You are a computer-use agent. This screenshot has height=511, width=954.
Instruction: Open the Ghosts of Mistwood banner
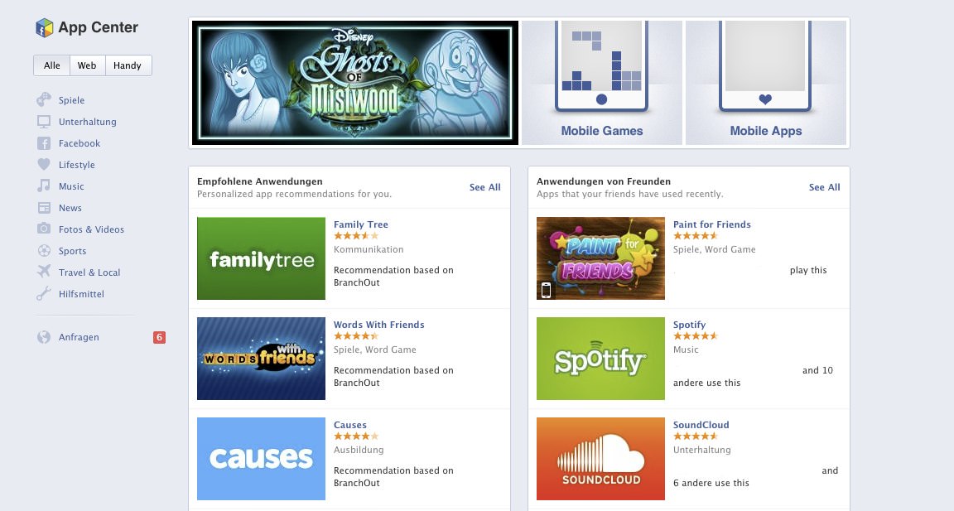pyautogui.click(x=355, y=83)
